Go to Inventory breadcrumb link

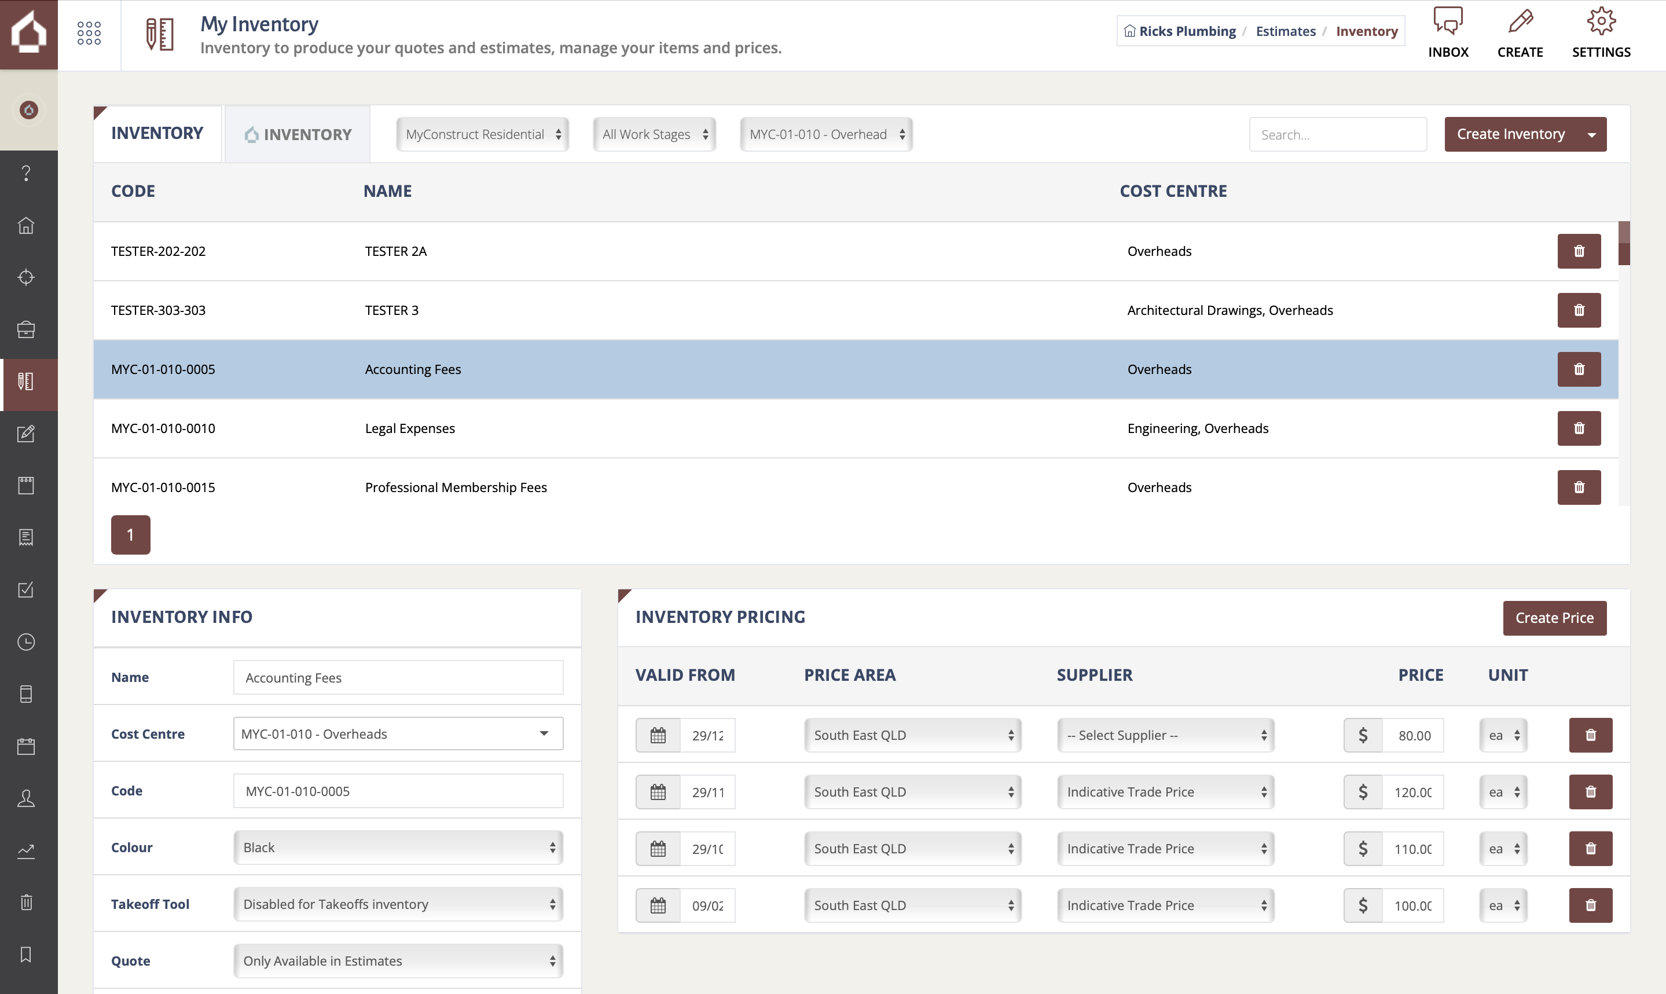pyautogui.click(x=1367, y=31)
